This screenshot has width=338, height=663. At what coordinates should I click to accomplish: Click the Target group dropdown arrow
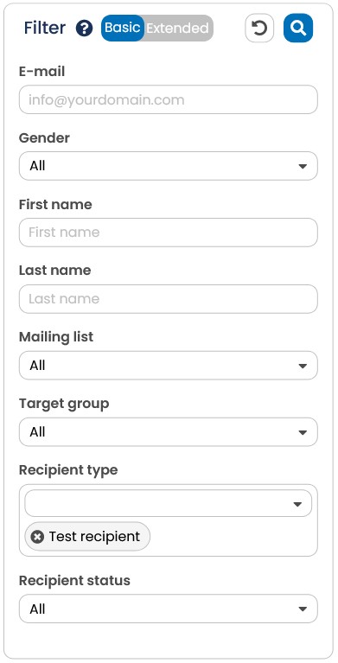click(x=303, y=432)
